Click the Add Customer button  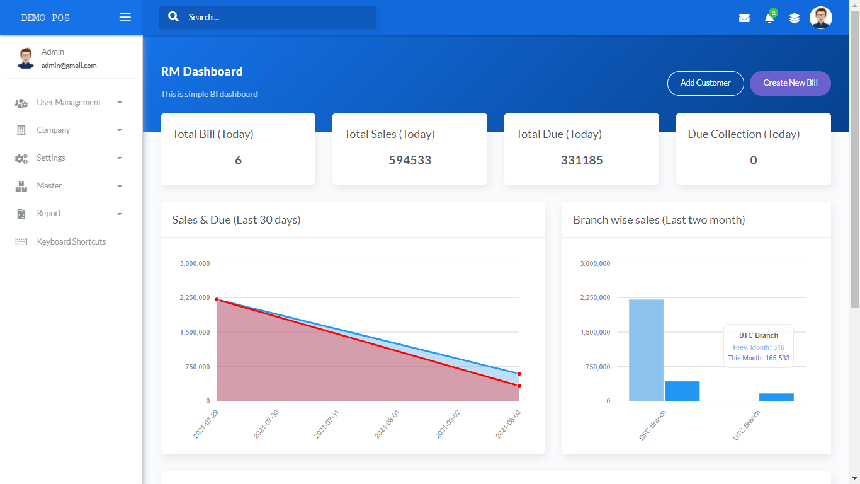tap(706, 83)
